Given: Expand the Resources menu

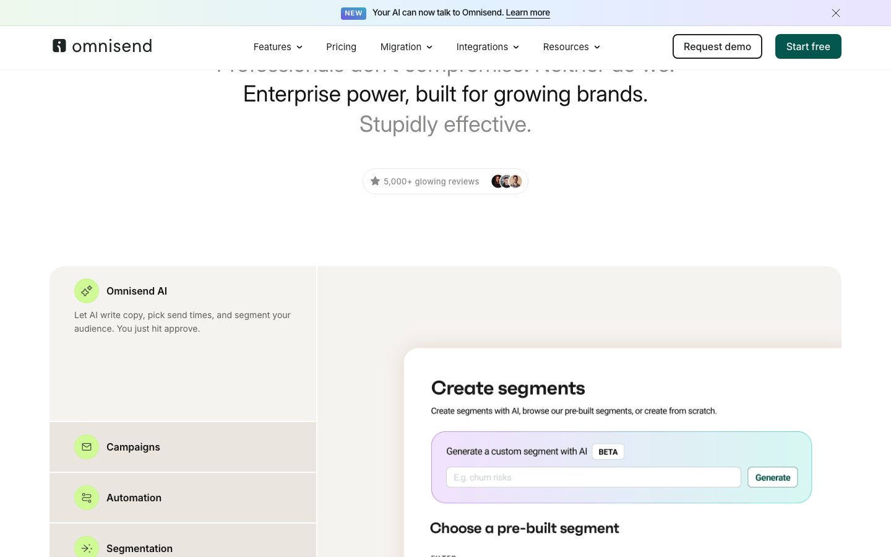Looking at the screenshot, I should (572, 47).
